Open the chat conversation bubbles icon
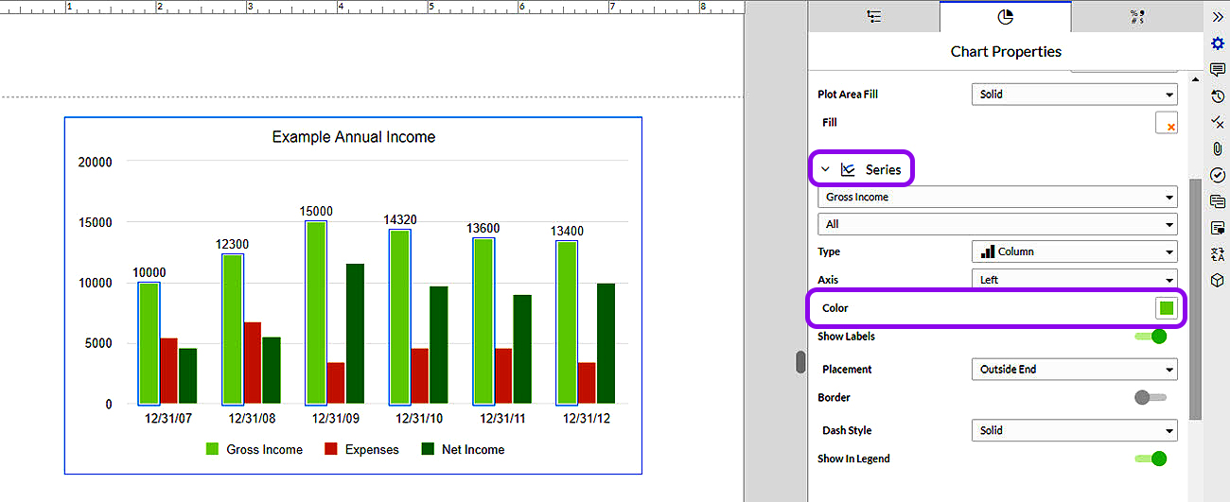This screenshot has height=502, width=1230. tap(1218, 201)
